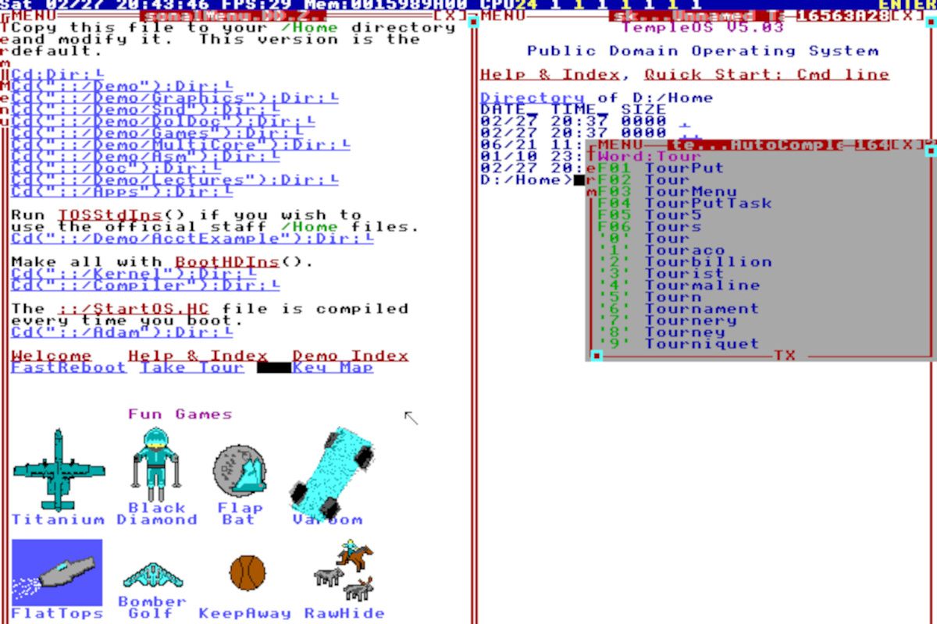
Task: Run the Cd Compiler Dir macro
Action: (145, 285)
